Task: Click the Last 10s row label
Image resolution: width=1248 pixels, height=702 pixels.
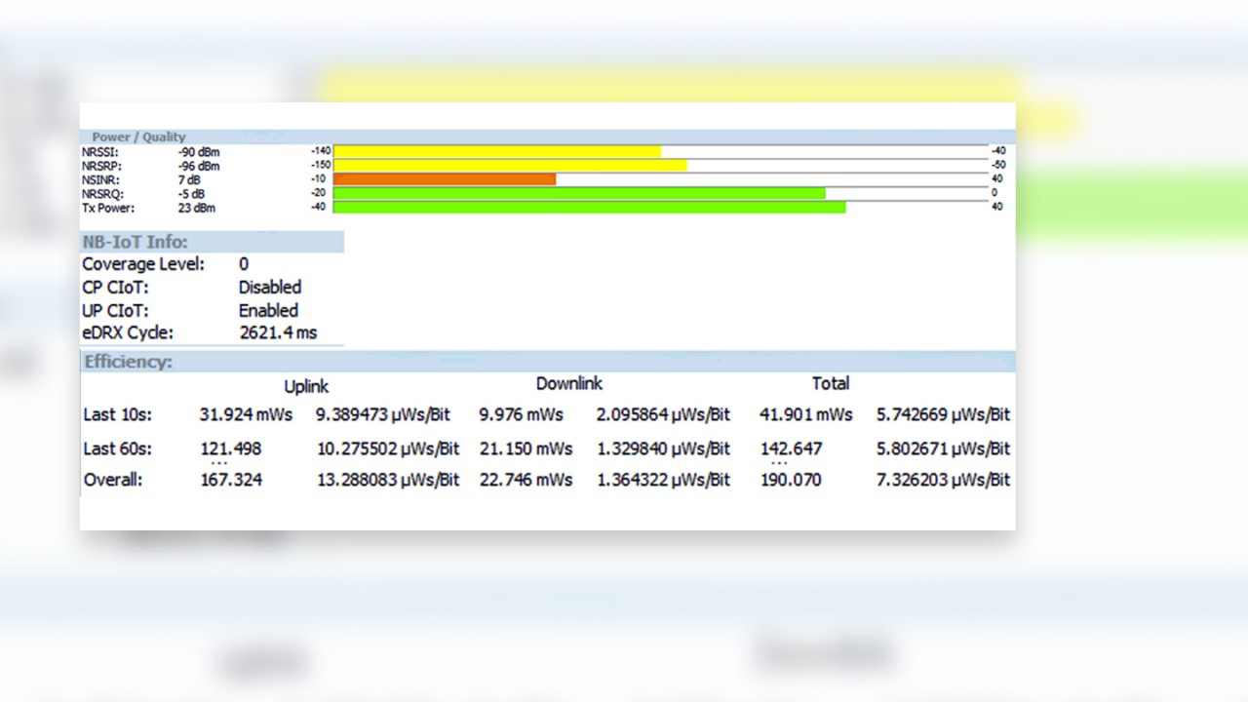Action: point(116,414)
